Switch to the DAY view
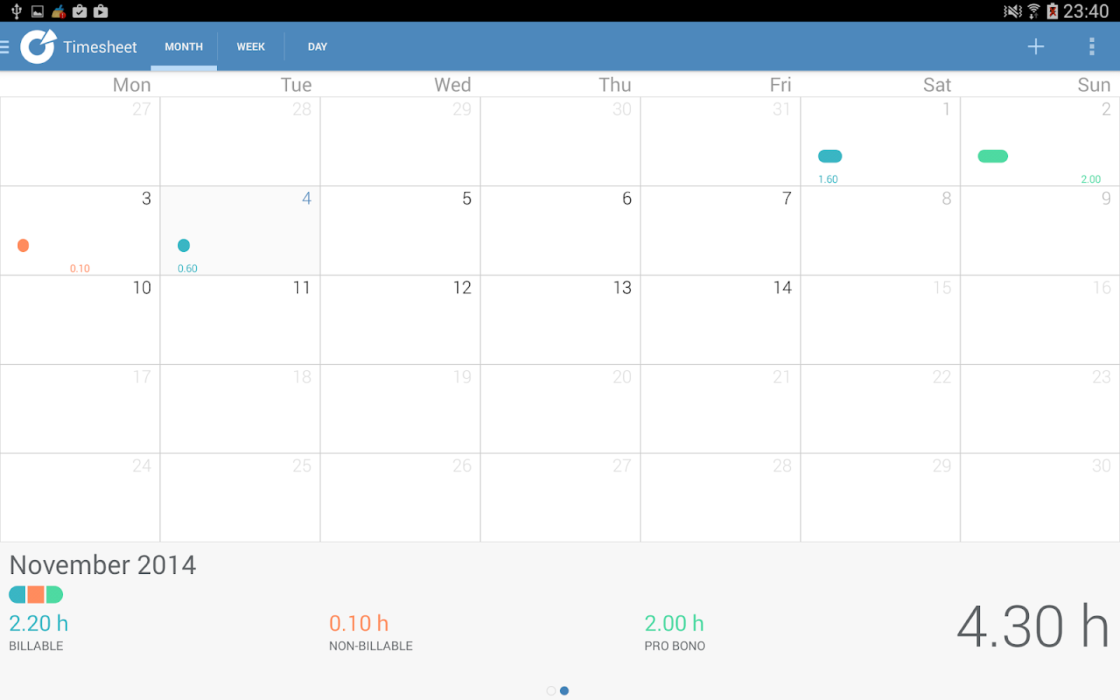Screen dimensions: 1120x700 pyautogui.click(x=317, y=47)
